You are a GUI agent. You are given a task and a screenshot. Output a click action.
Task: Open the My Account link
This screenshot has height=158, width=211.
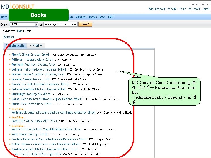click(x=194, y=9)
